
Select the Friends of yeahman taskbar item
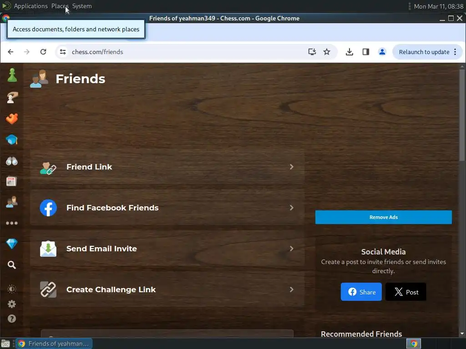click(x=54, y=344)
